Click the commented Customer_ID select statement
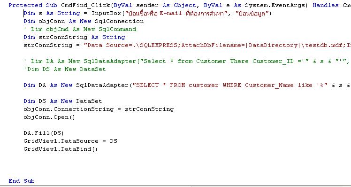The height and width of the screenshot is (187, 351). 187,62
